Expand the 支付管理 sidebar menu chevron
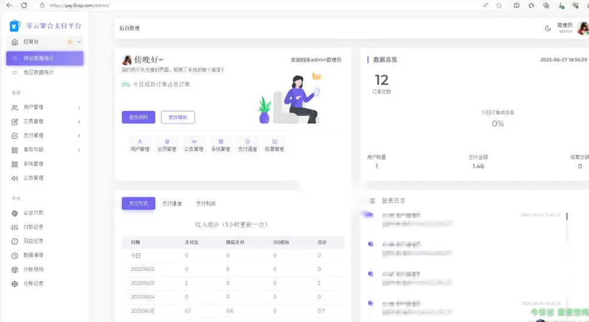The width and height of the screenshot is (589, 322). pyautogui.click(x=79, y=135)
